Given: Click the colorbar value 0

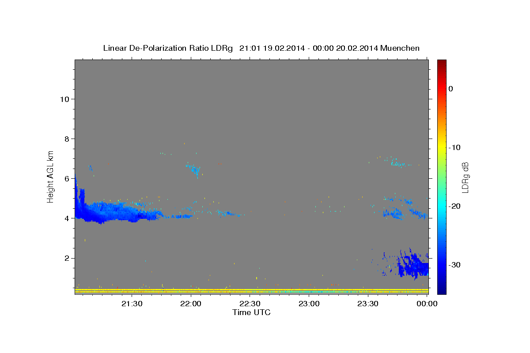Looking at the screenshot, I should point(450,89).
